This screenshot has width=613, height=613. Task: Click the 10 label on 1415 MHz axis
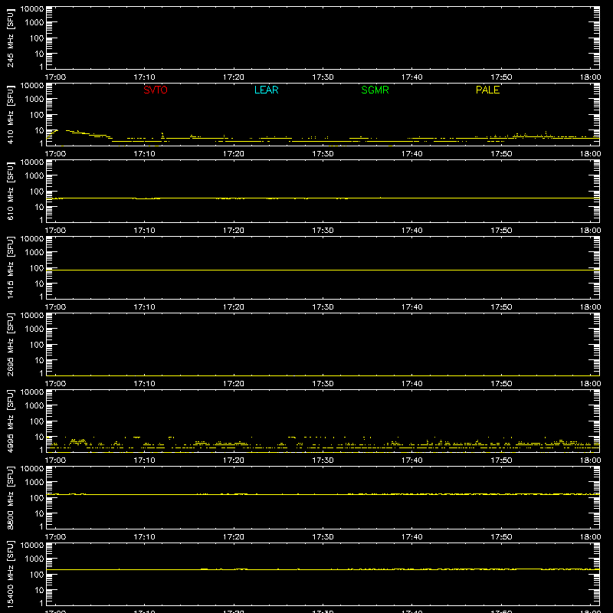pos(39,284)
